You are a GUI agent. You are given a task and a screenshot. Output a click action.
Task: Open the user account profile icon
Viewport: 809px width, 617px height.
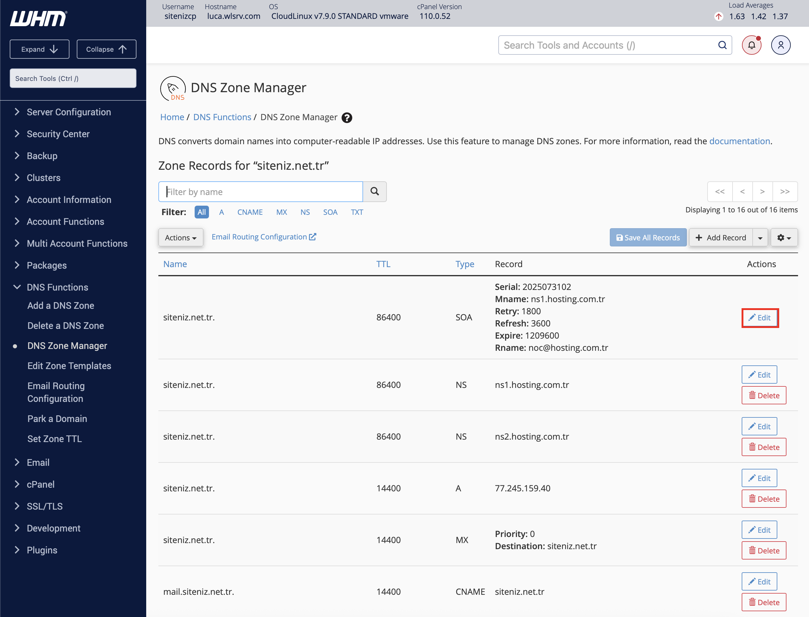(781, 45)
